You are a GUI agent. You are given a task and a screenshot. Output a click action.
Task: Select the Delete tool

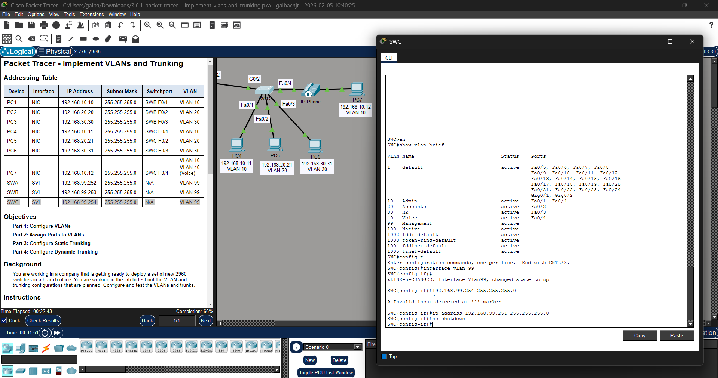(32, 38)
